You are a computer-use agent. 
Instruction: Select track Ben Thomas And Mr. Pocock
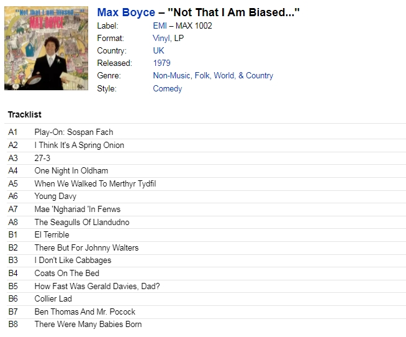click(x=85, y=312)
